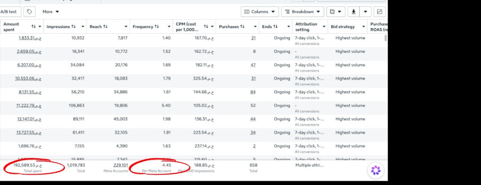Open amount spent 6,207.00 link

tap(30, 65)
